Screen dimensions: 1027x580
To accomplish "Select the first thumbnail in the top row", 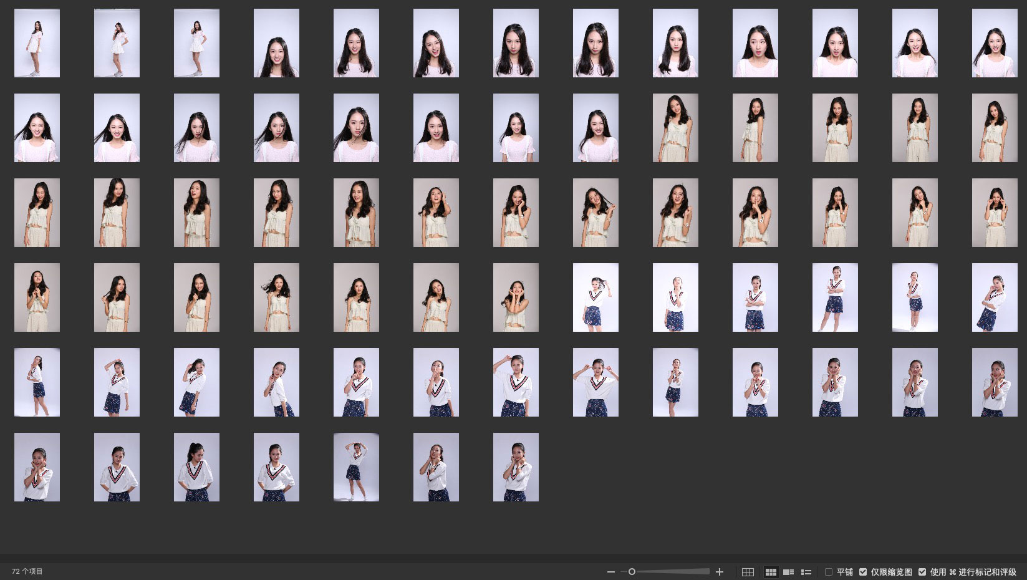I will [37, 43].
